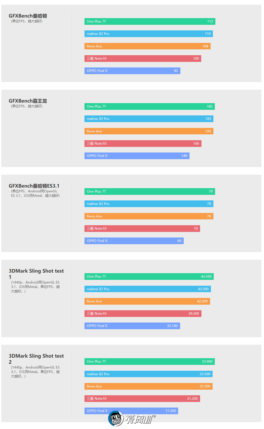Click the Reno Ace bar scoring 42.200
Image resolution: width=264 pixels, height=429 pixels.
click(x=147, y=301)
